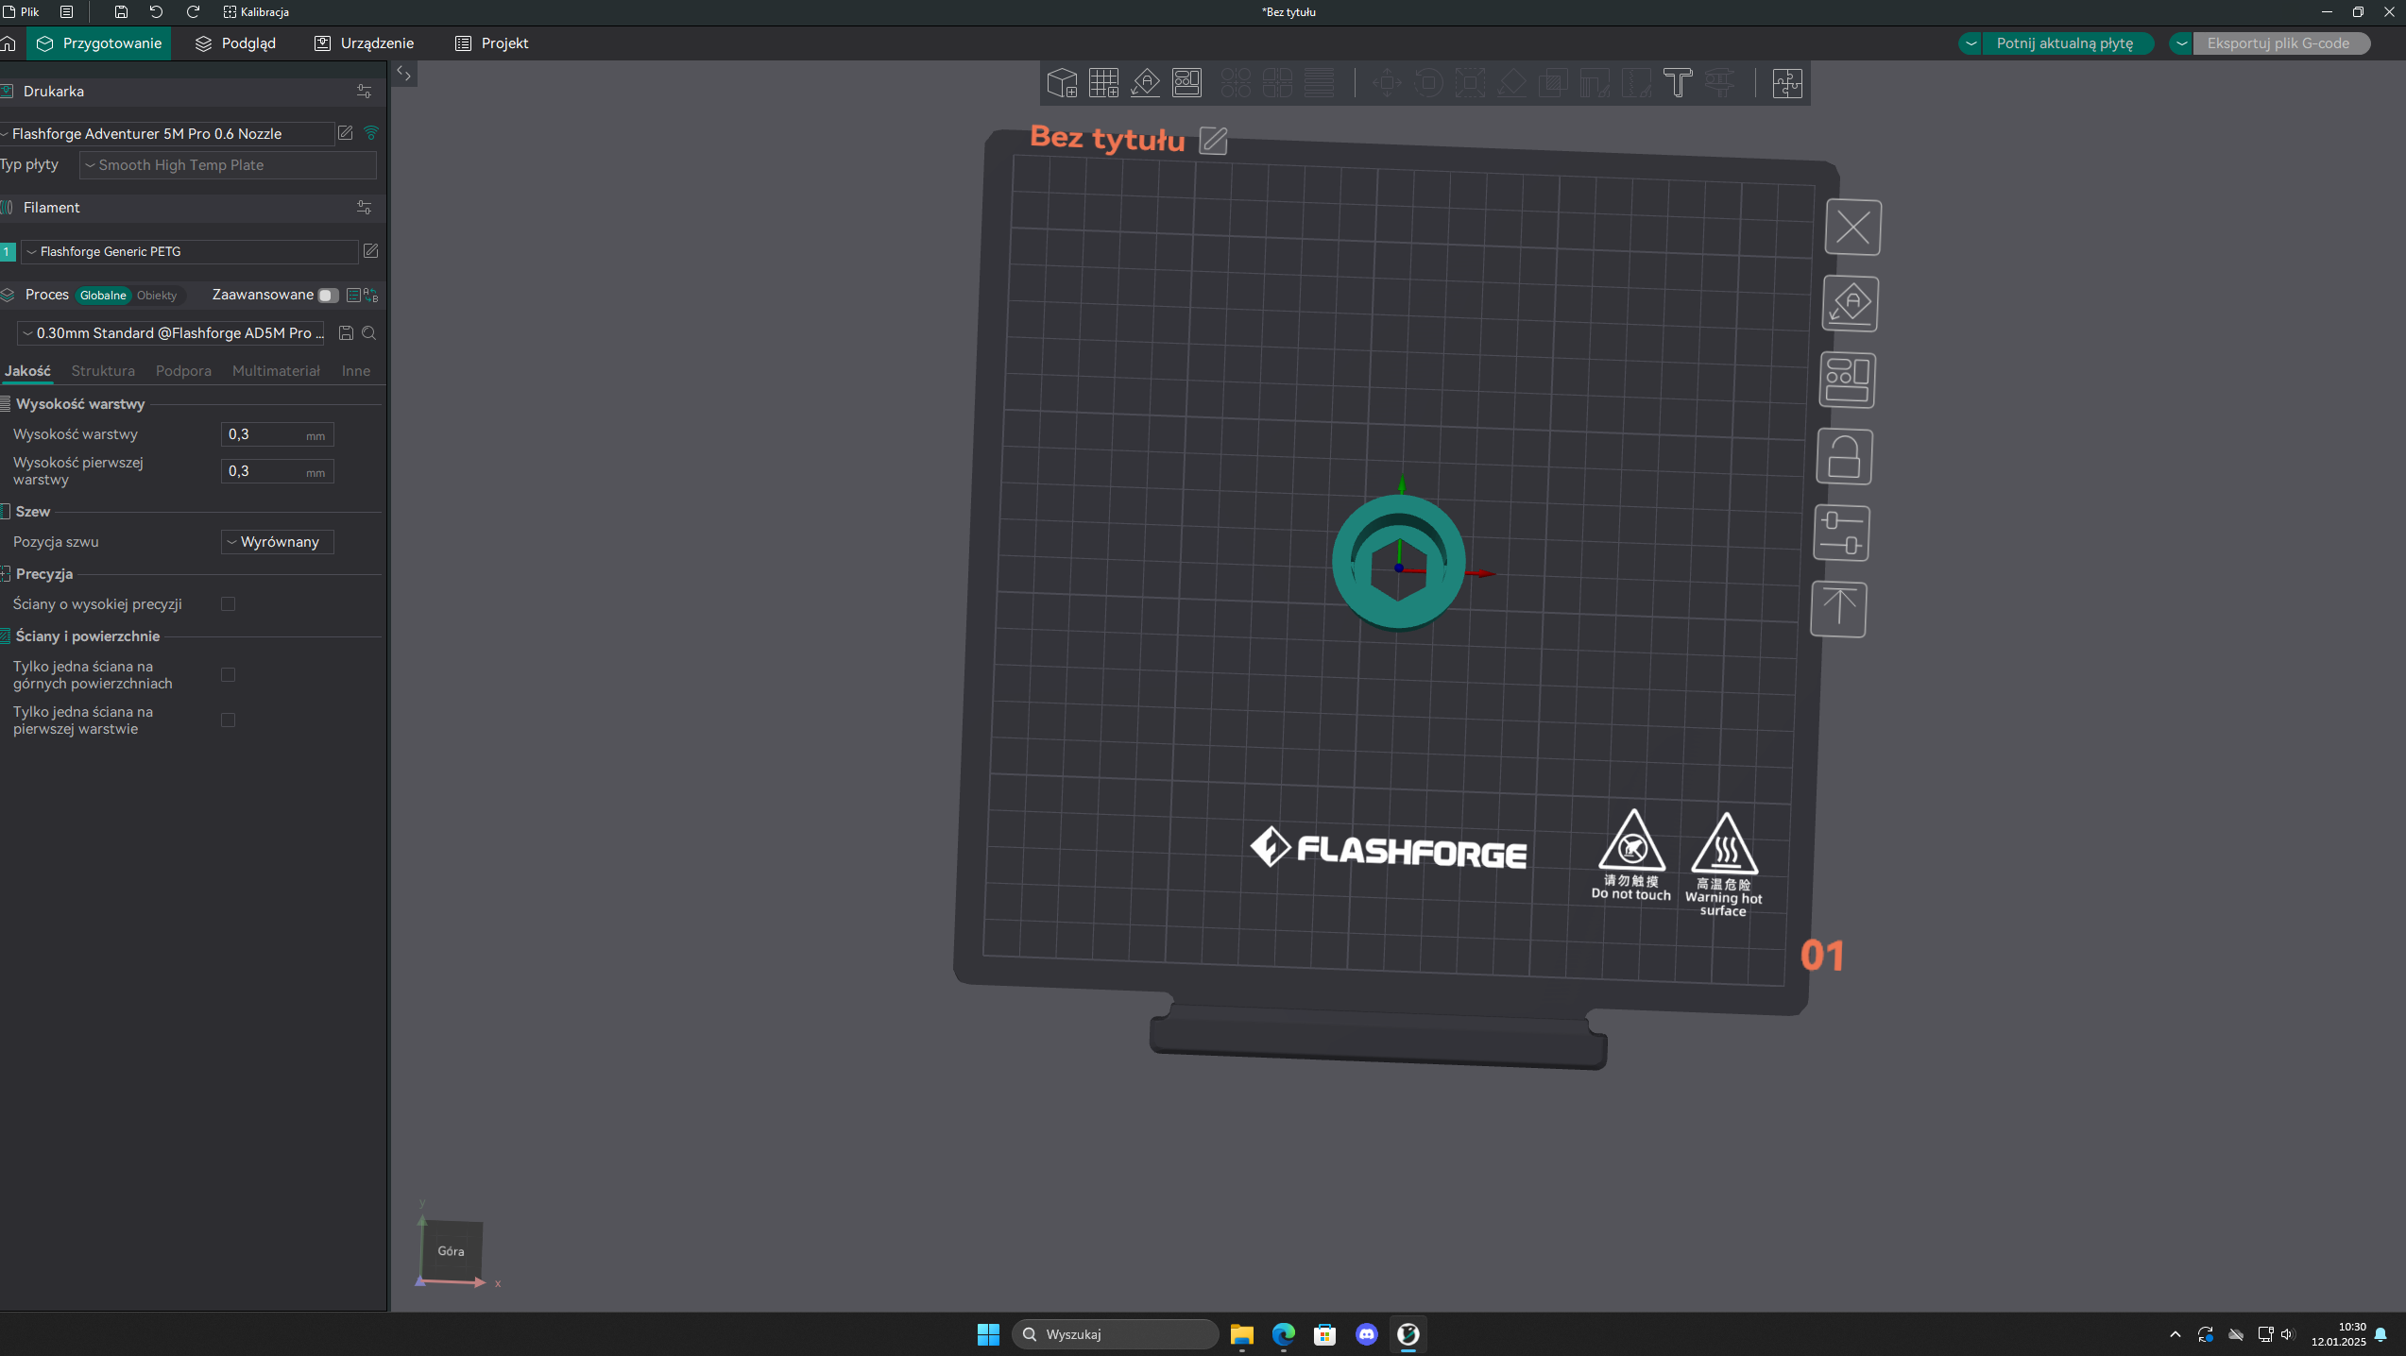The image size is (2406, 1356).
Task: Open the dropdown arrow next to Potnij aktualną płytę
Action: (1971, 43)
